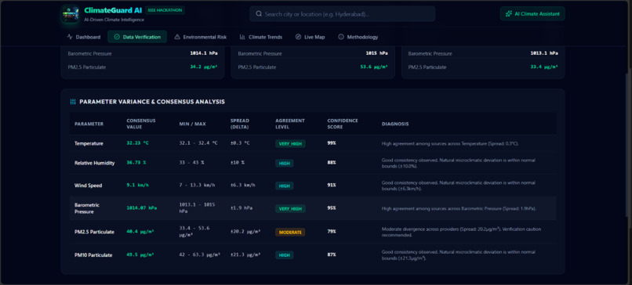The width and height of the screenshot is (632, 285).
Task: Open the Live Map tab
Action: [310, 37]
